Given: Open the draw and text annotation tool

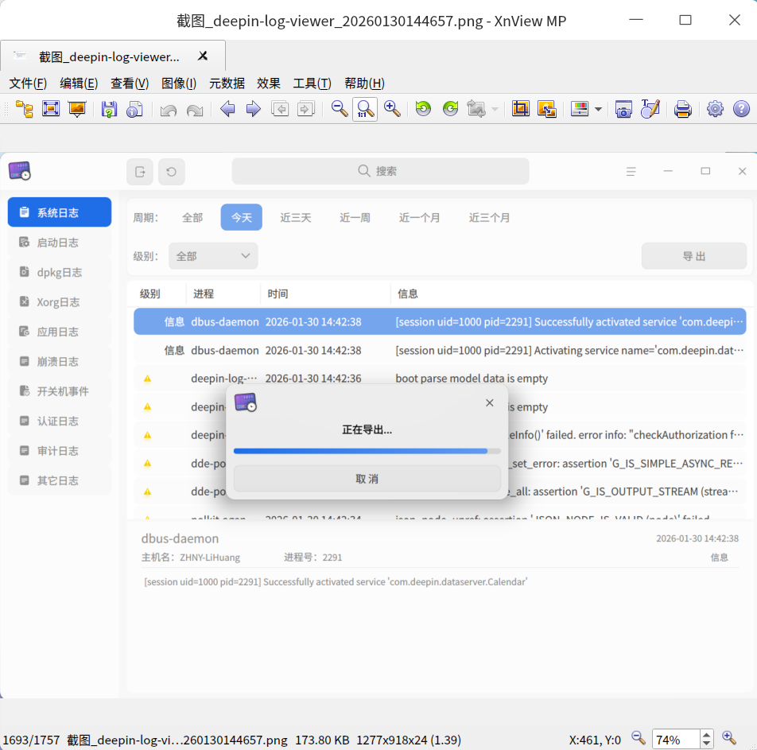Looking at the screenshot, I should (650, 109).
